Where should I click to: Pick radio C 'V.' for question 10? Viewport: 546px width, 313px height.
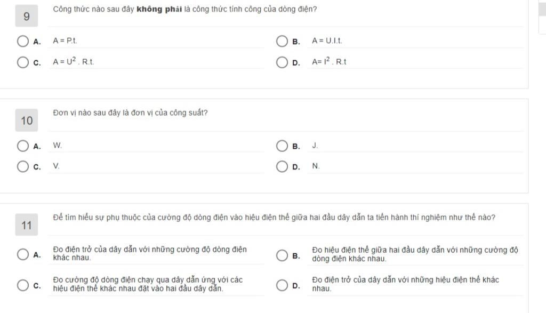[x=23, y=166]
